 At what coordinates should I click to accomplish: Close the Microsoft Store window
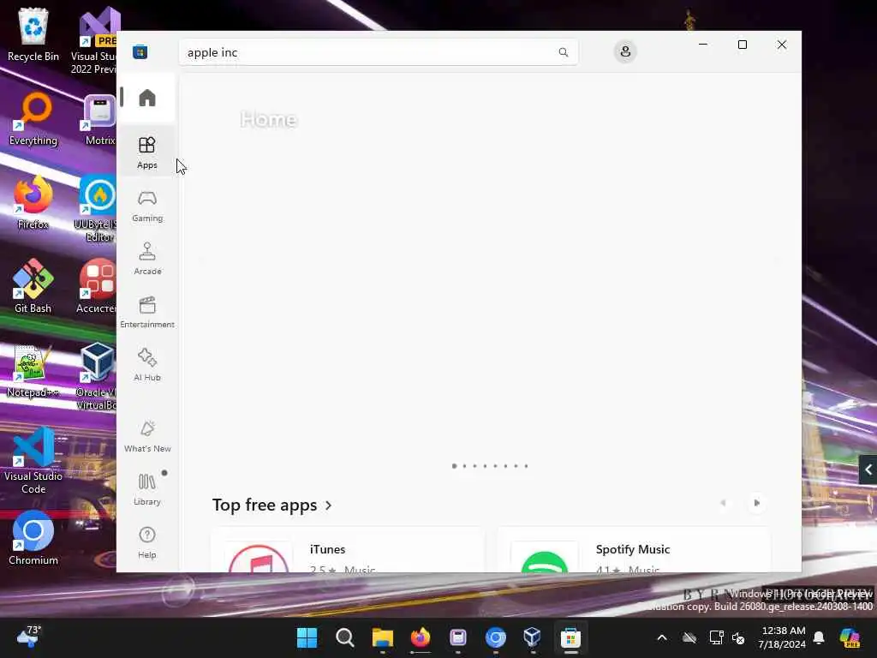[x=781, y=45]
